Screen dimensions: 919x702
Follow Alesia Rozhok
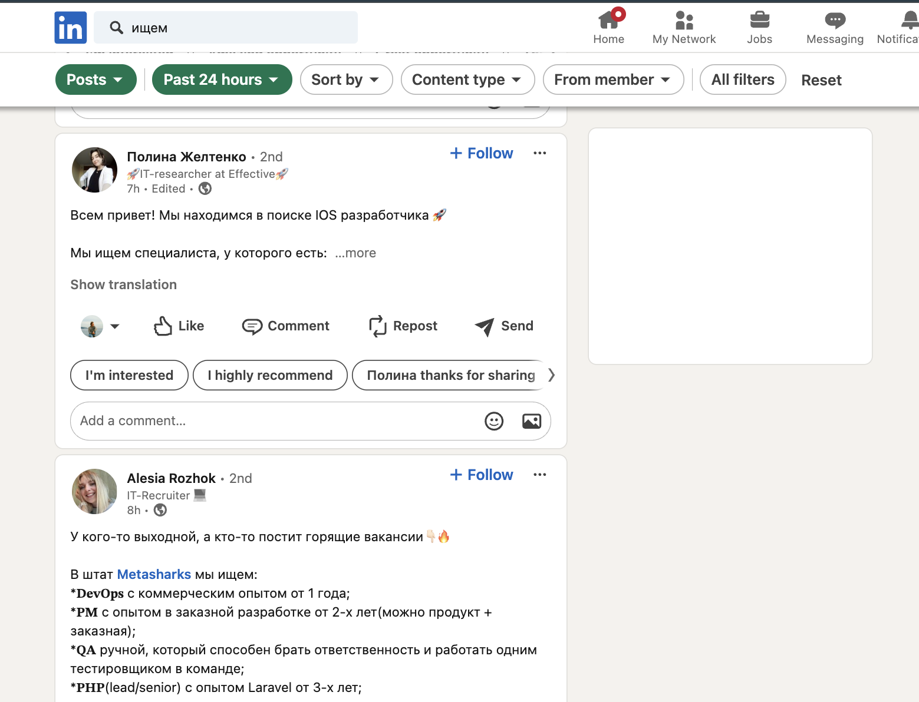pyautogui.click(x=481, y=475)
